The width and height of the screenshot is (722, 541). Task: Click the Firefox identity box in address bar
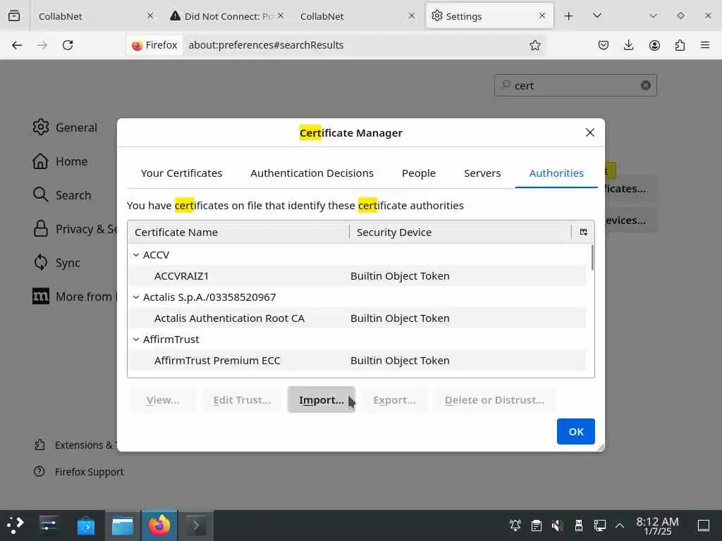coord(154,45)
